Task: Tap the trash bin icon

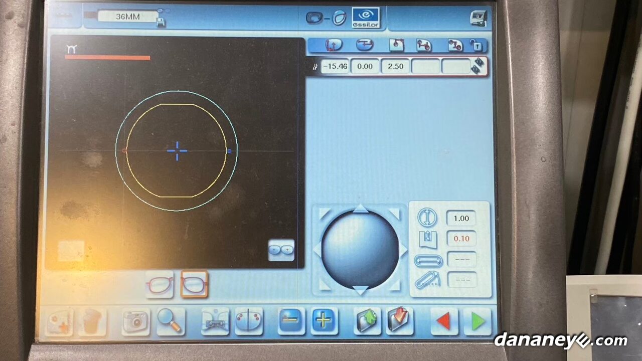Action: [x=92, y=322]
